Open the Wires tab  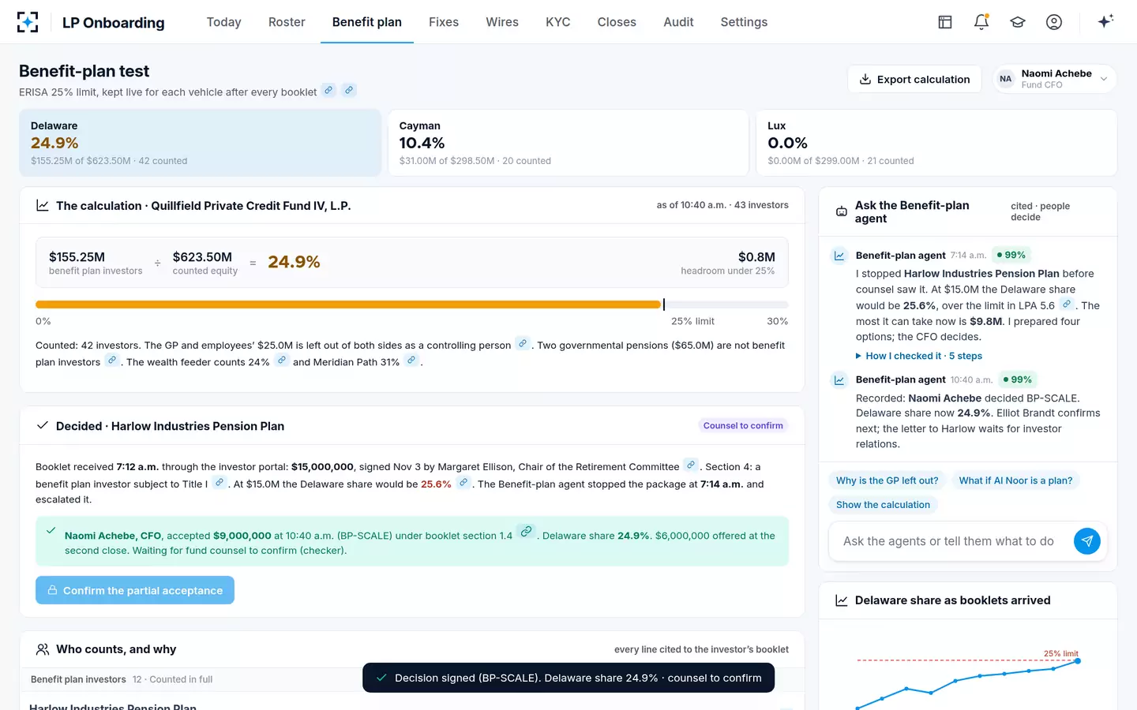[502, 22]
